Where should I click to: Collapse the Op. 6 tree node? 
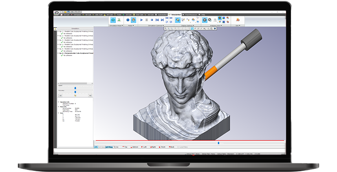58,53
